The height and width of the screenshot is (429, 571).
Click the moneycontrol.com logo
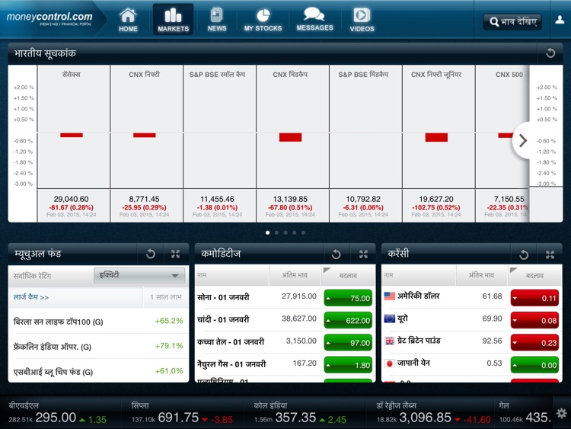coord(49,18)
